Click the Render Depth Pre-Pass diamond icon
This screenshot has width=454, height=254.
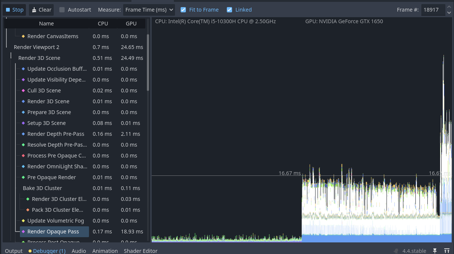click(x=23, y=134)
